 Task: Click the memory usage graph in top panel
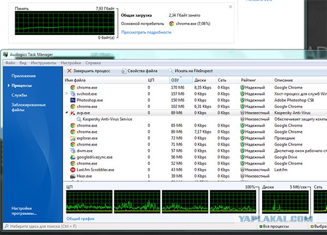[65, 23]
